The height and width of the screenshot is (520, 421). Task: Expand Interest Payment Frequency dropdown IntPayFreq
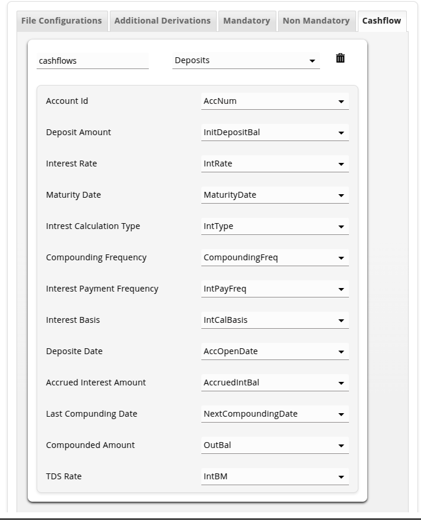[275, 289]
